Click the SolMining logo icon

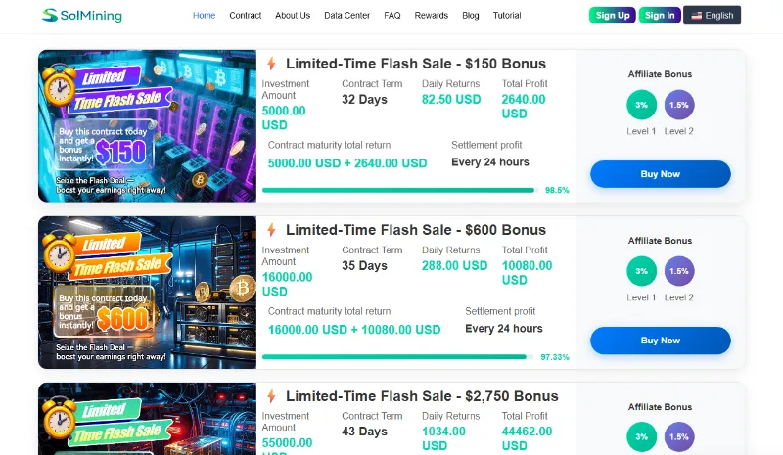(50, 16)
